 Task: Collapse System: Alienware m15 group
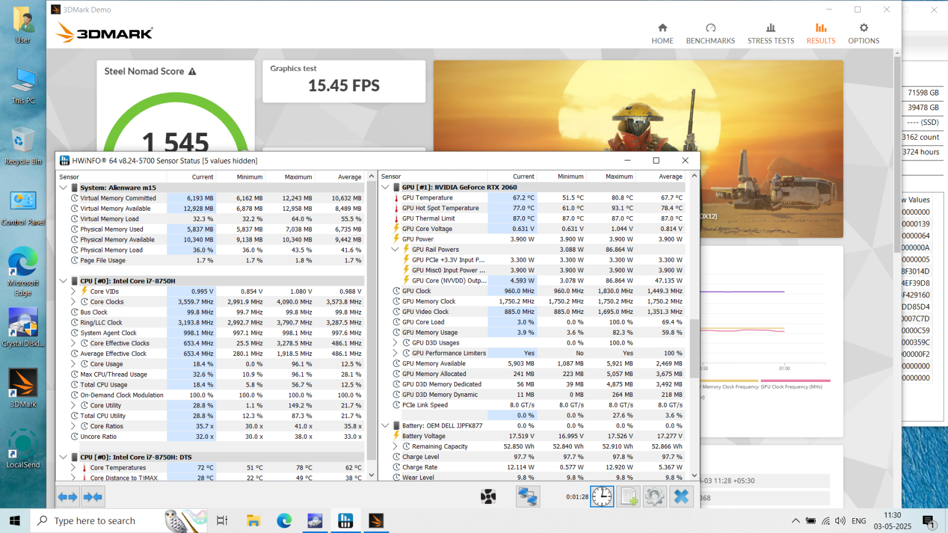point(63,188)
